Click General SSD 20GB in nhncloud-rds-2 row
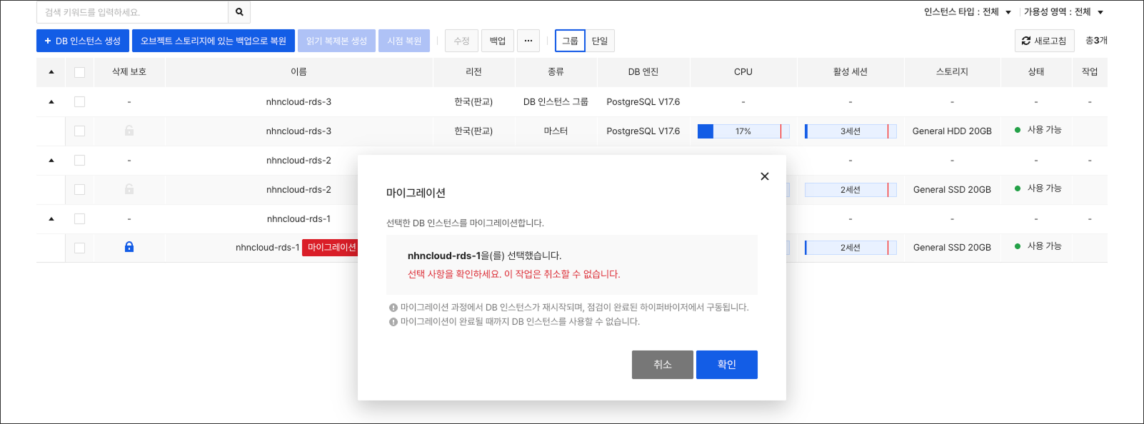Viewport: 1144px width, 424px height. coord(952,190)
